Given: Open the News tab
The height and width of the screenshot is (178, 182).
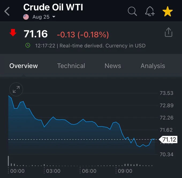Looking at the screenshot, I should (x=113, y=66).
